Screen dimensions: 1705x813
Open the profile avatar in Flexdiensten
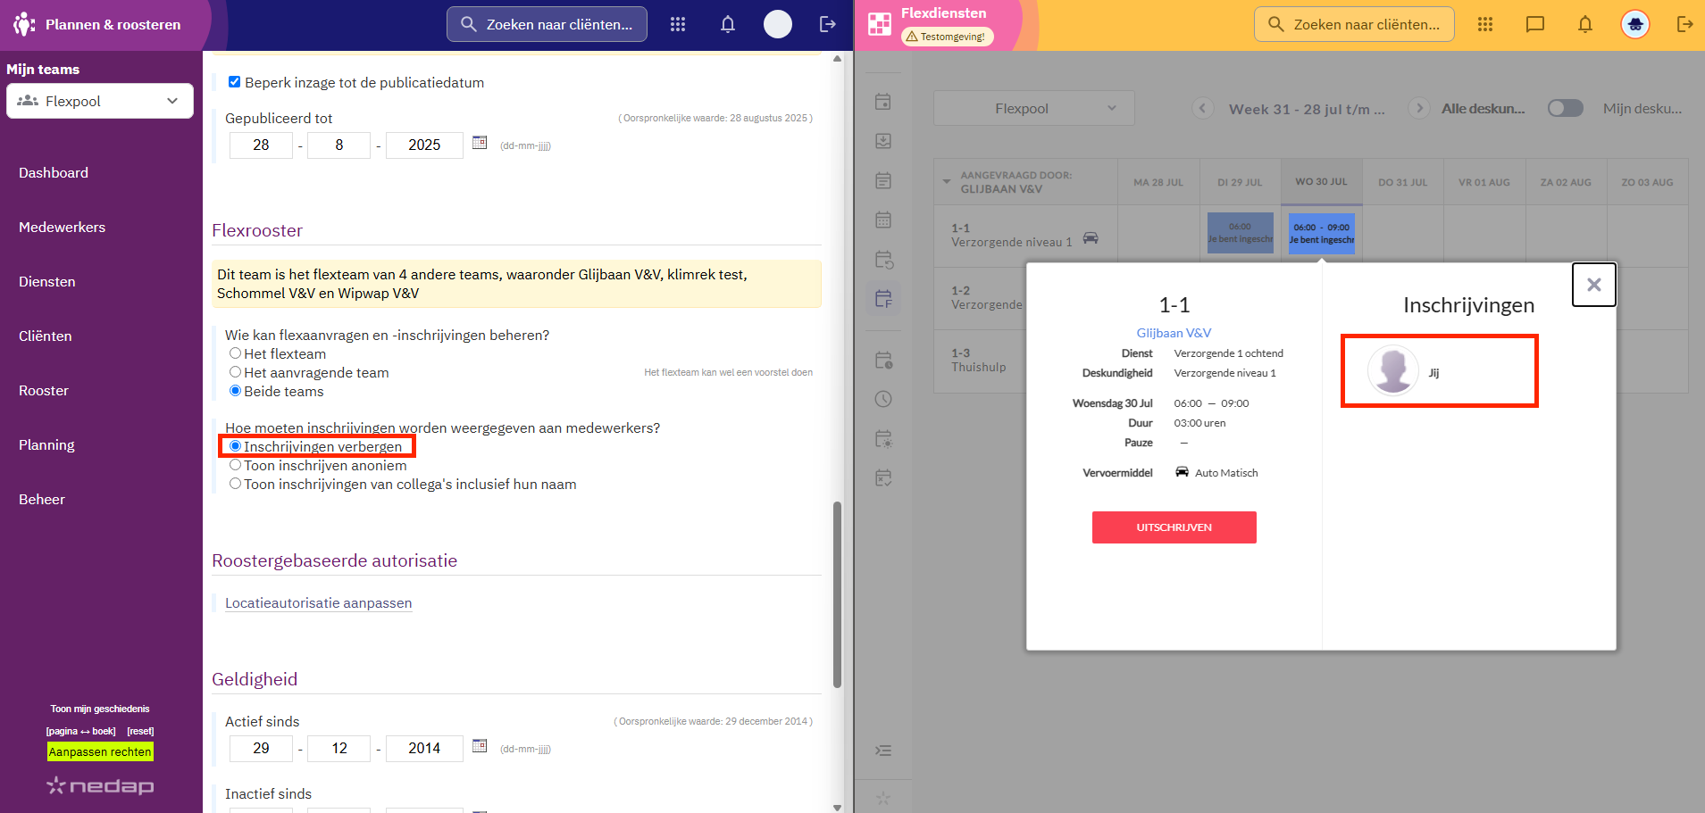click(x=1635, y=24)
